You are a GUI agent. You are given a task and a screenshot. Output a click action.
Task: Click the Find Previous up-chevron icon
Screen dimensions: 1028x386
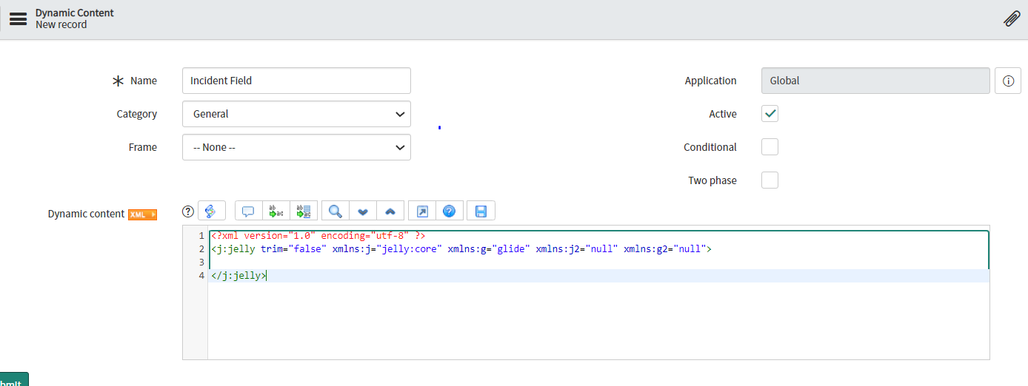click(390, 211)
